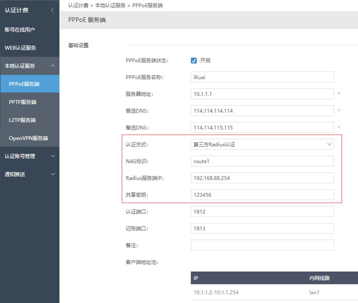The image size is (358, 303).
Task: Open the 认证方式 dropdown
Action: click(x=262, y=145)
